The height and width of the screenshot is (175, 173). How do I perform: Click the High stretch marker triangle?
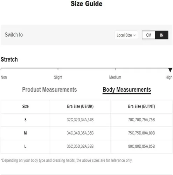tap(170, 70)
